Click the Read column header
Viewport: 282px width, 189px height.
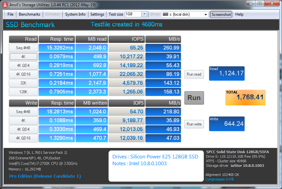click(x=23, y=39)
